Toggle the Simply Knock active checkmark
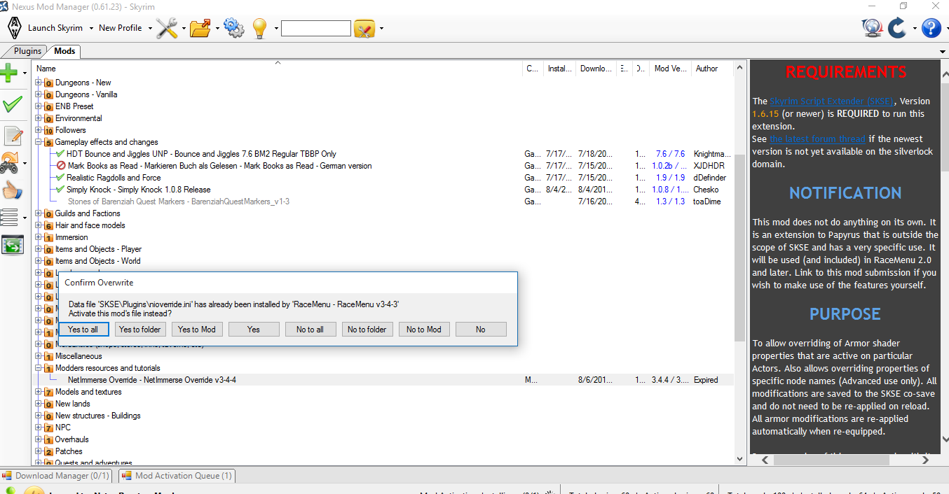Viewport: 949px width, 494px height. coord(61,190)
